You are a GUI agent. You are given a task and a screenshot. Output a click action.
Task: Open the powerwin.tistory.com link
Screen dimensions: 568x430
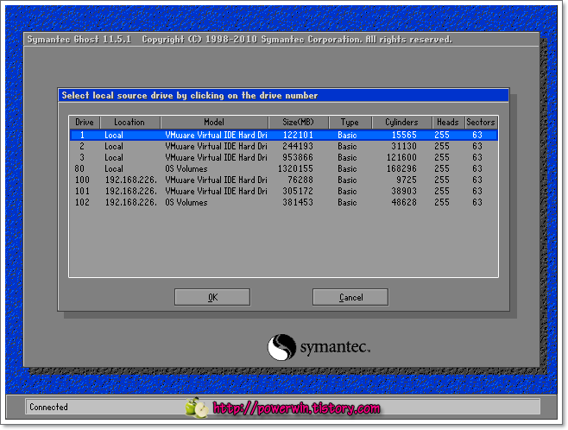[x=296, y=408]
